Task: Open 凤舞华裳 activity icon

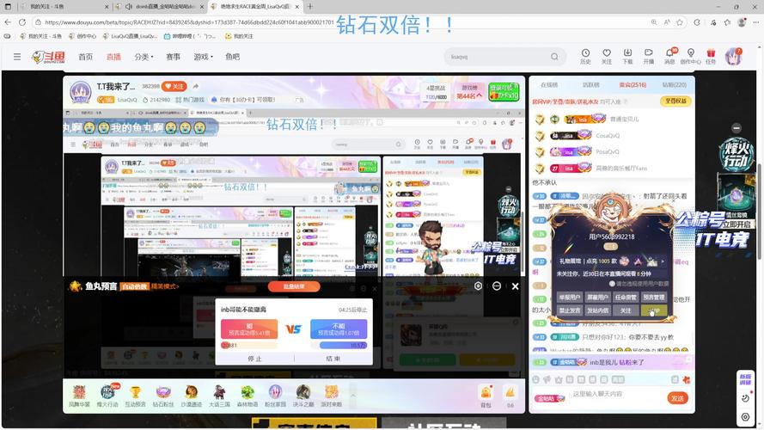Action: point(79,396)
